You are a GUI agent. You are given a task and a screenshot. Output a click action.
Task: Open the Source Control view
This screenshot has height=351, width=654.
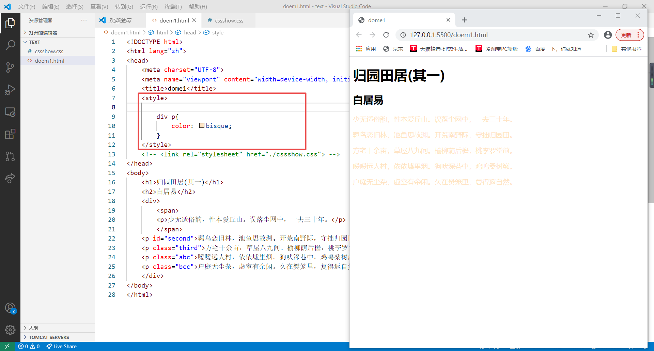pyautogui.click(x=10, y=67)
